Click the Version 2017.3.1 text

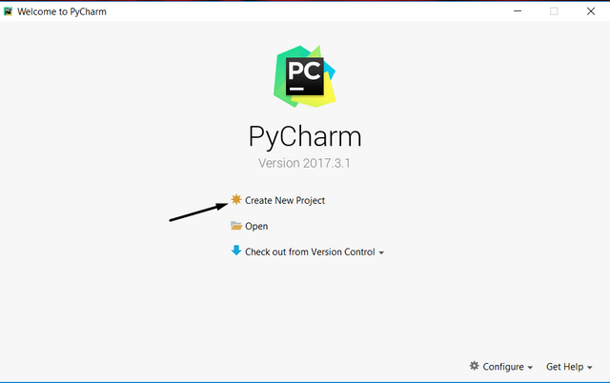(x=304, y=163)
